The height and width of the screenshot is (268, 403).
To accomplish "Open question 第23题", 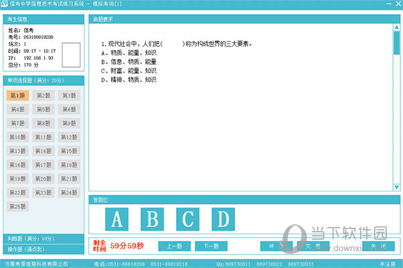I will [44, 193].
